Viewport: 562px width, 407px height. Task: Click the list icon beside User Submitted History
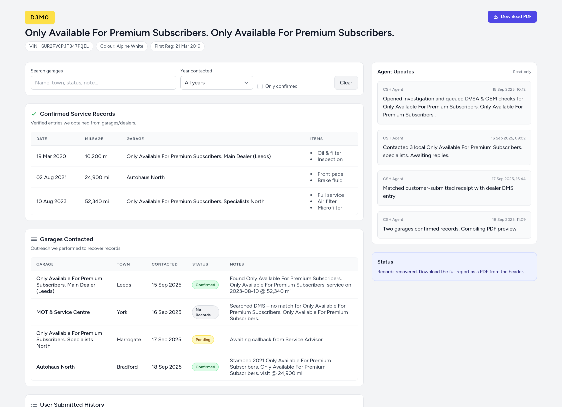tap(34, 404)
